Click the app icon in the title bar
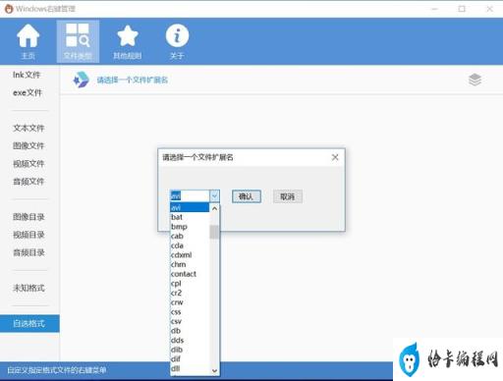 coord(9,9)
